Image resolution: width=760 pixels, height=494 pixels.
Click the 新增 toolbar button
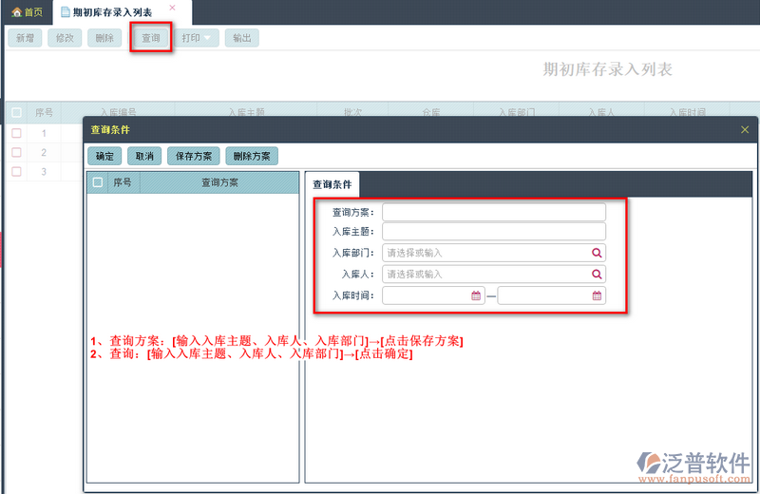(25, 38)
